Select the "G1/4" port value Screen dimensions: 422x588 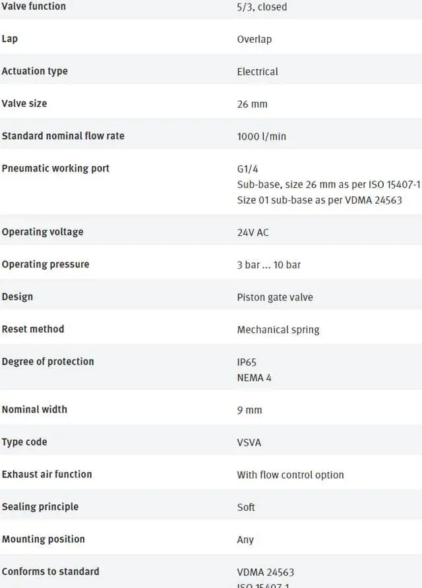[x=247, y=169]
